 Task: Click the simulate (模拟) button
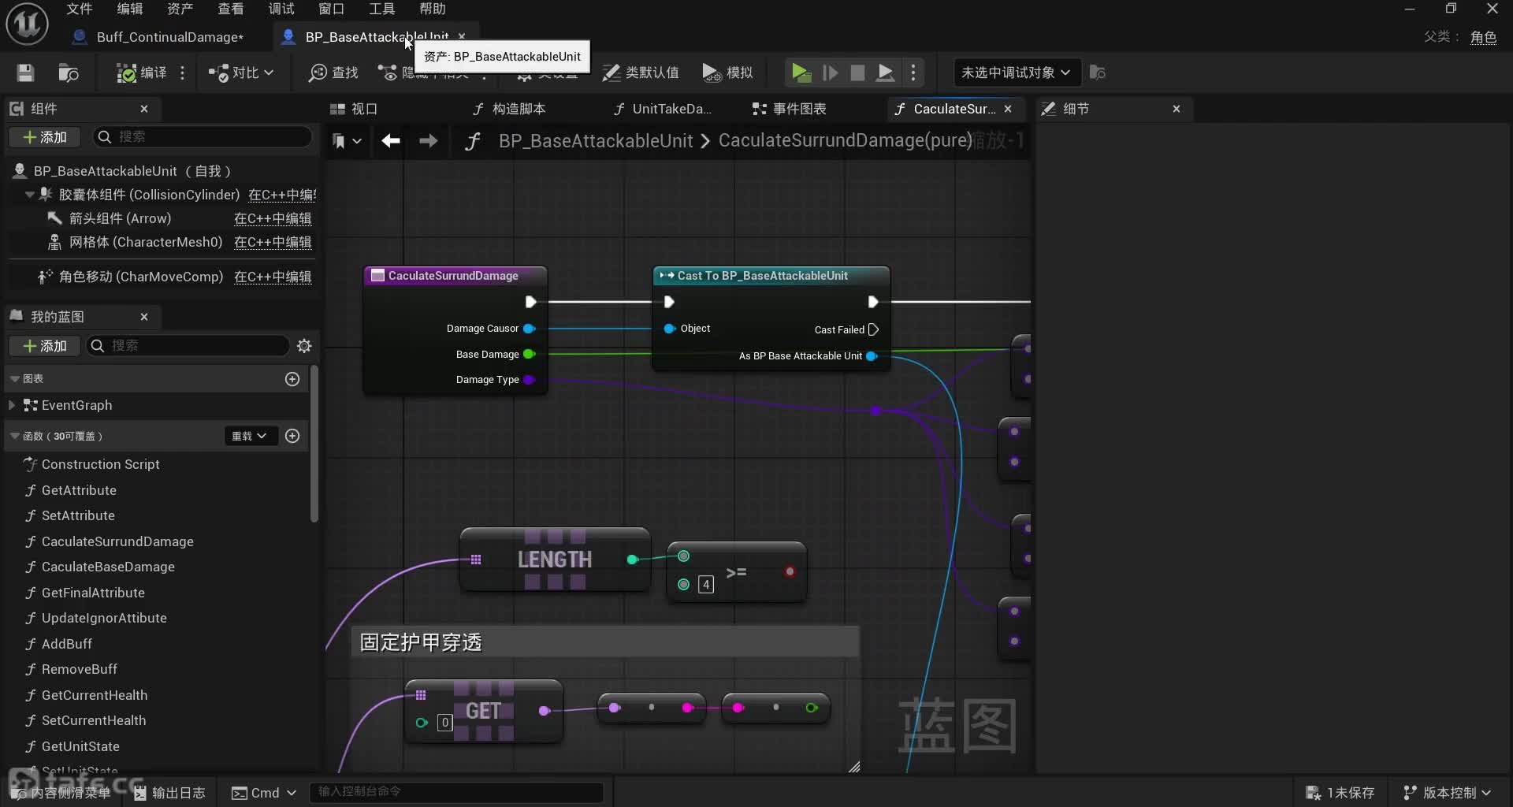727,73
